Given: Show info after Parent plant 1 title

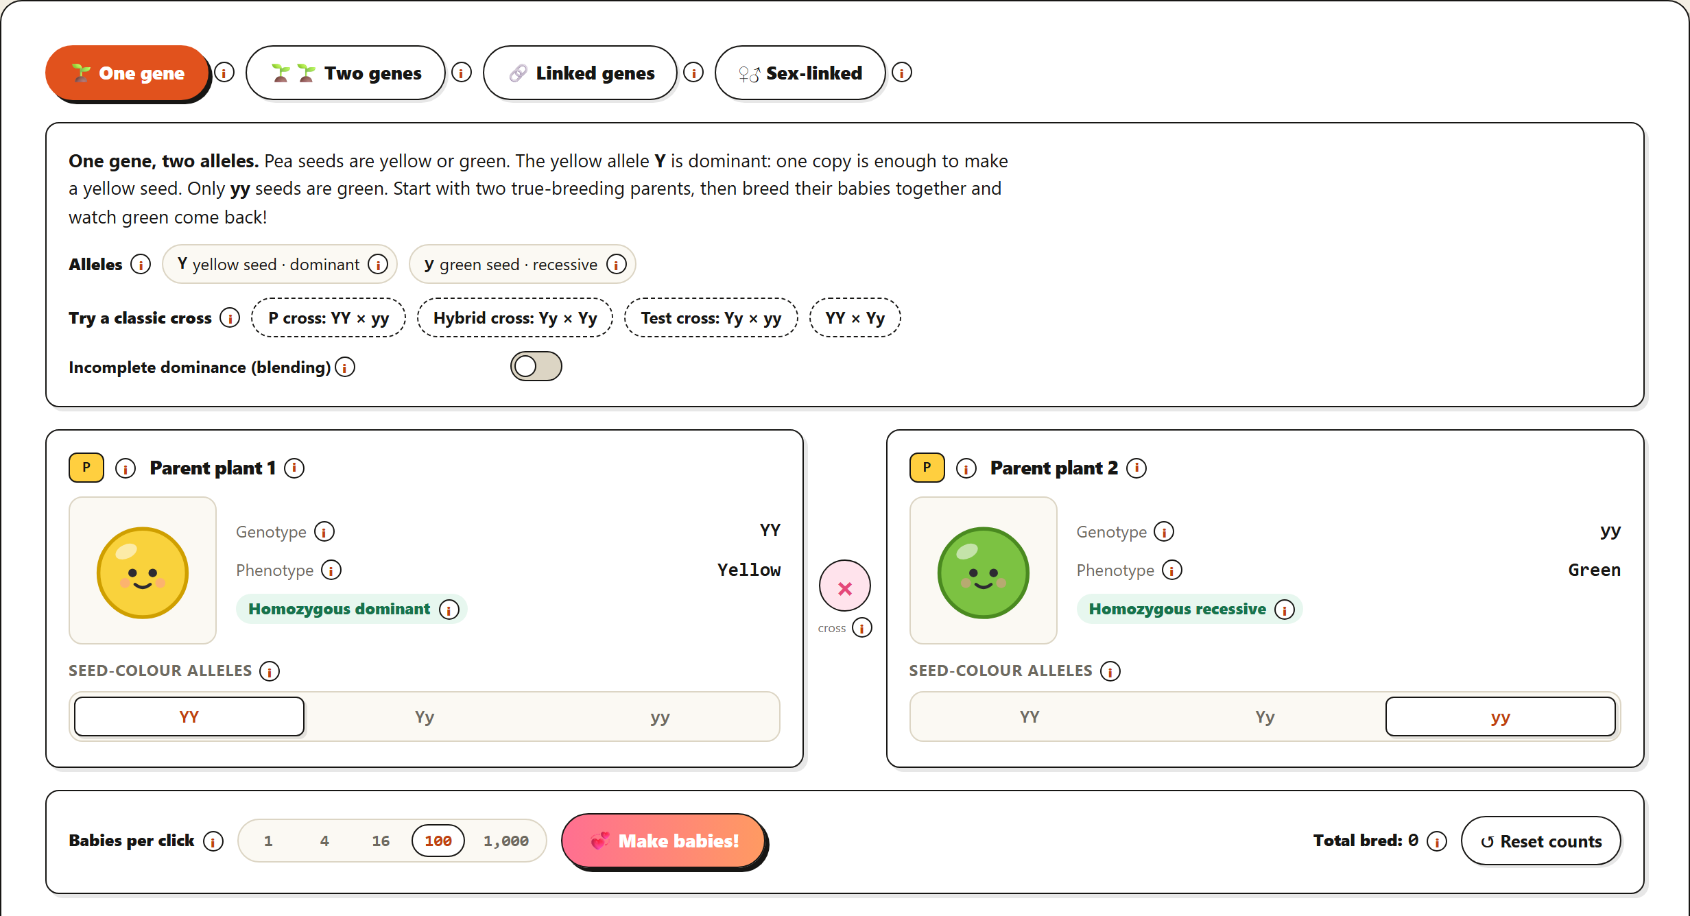Looking at the screenshot, I should pyautogui.click(x=294, y=468).
